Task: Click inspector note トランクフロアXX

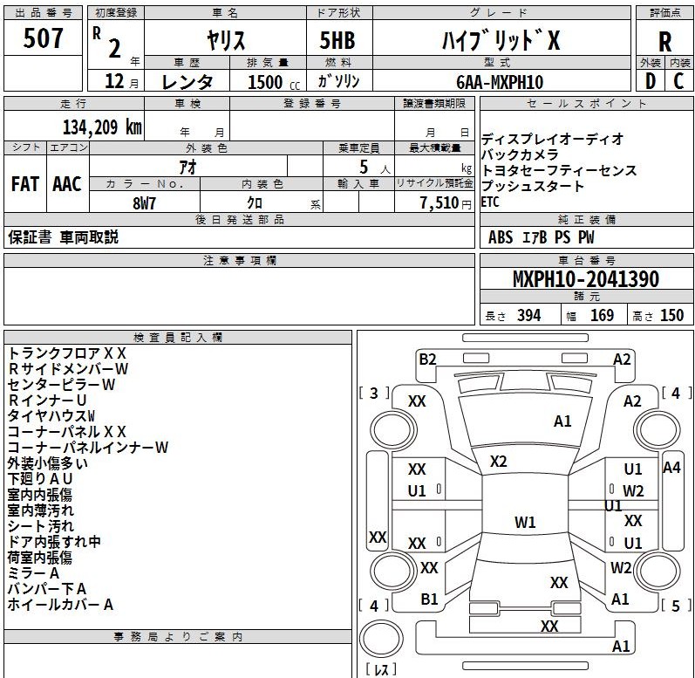Action: (x=67, y=353)
